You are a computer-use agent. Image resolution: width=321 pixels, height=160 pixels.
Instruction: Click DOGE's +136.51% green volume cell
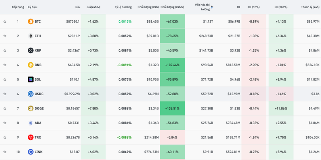pos(172,108)
